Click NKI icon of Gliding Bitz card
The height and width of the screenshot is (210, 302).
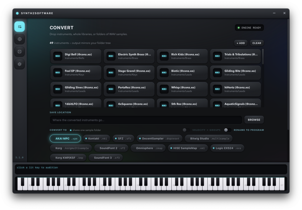217,73
